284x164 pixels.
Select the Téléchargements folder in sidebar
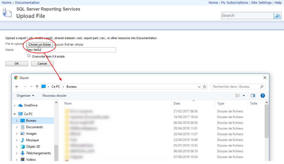tap(38, 153)
